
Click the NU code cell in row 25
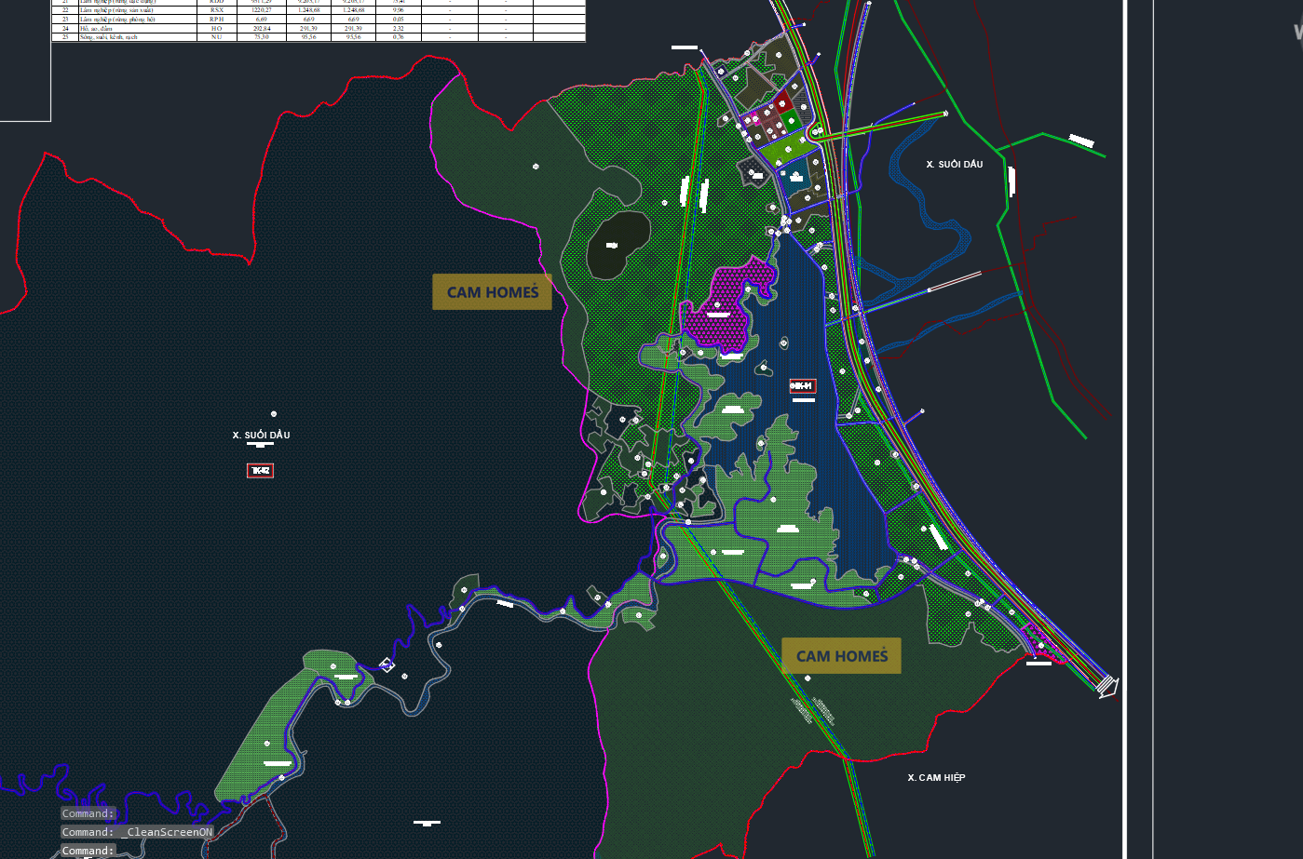click(217, 37)
